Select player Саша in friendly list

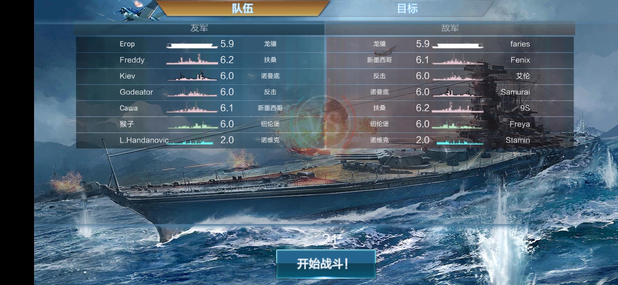(200, 108)
